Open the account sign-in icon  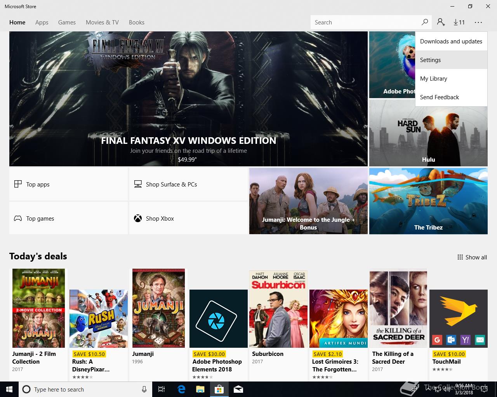(441, 22)
